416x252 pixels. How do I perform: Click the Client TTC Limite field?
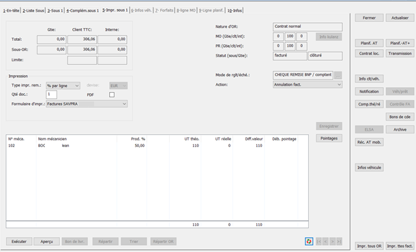click(82, 60)
